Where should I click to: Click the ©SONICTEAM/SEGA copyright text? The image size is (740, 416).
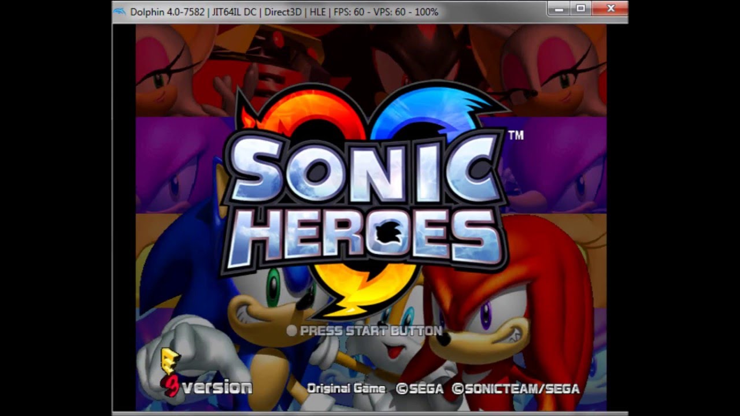pos(516,389)
